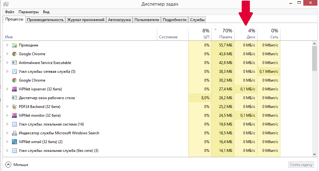Click the Chrome icon in the 30,2 МБ row
The height and width of the screenshot is (171, 319).
click(x=14, y=80)
